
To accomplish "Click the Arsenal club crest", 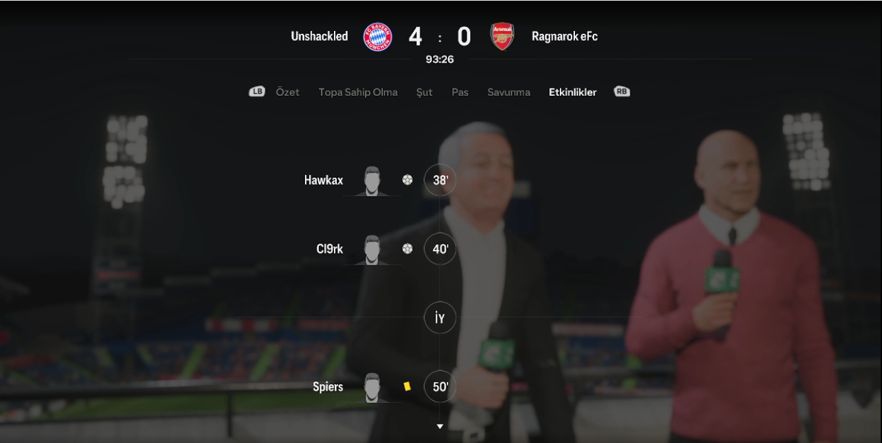I will point(502,37).
